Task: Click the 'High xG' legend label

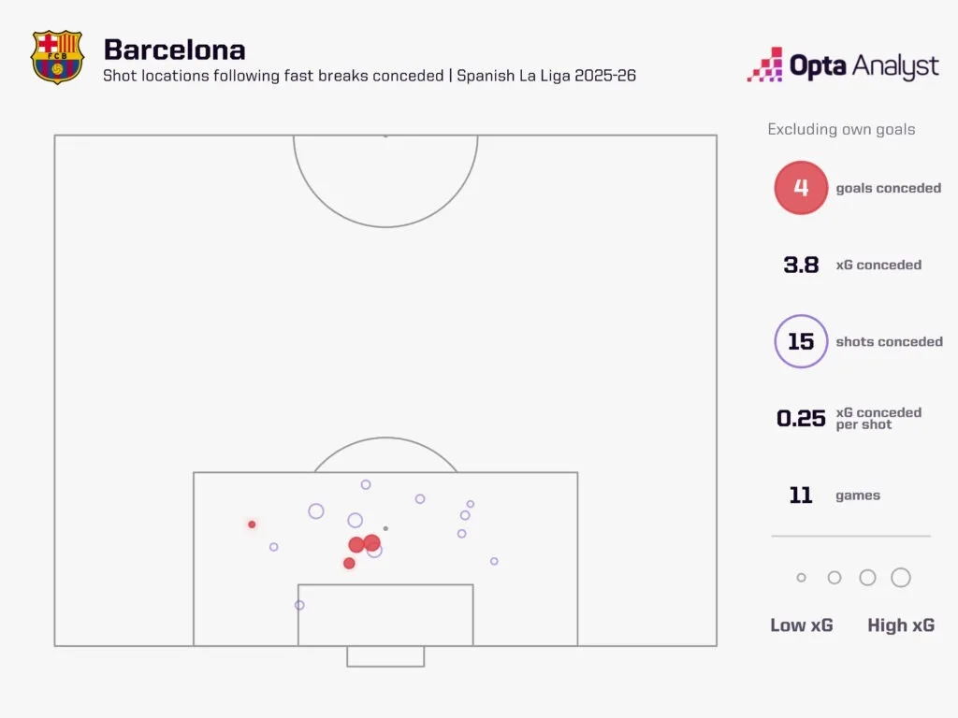Action: 900,625
